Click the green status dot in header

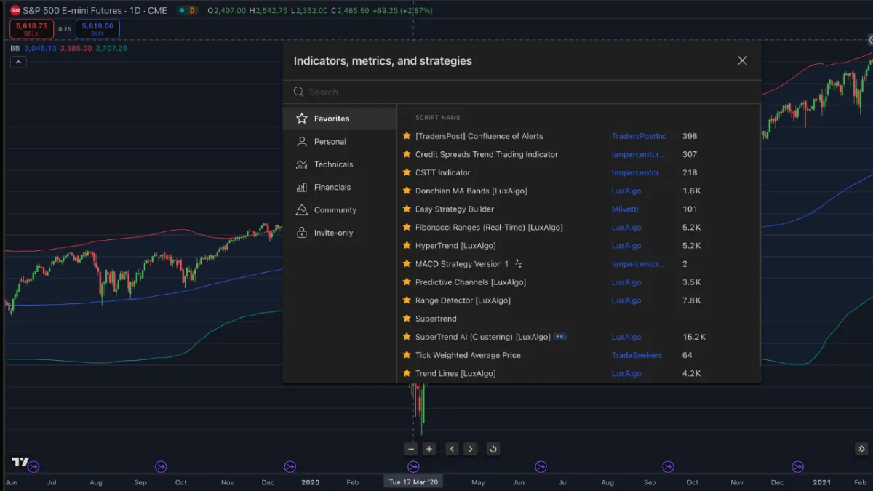pyautogui.click(x=181, y=11)
